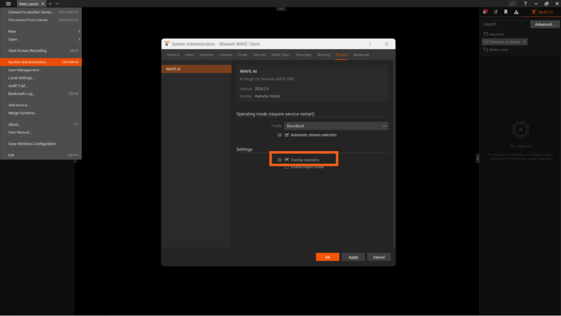This screenshot has height=316, width=561.
Task: Open the hamburger main menu icon
Action: [x=8, y=3]
